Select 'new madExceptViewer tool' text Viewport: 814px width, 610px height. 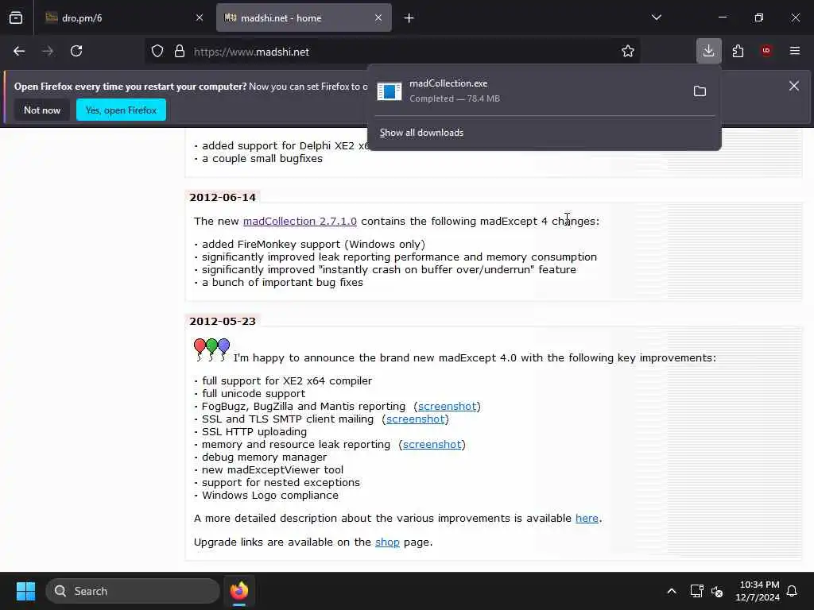(x=273, y=470)
